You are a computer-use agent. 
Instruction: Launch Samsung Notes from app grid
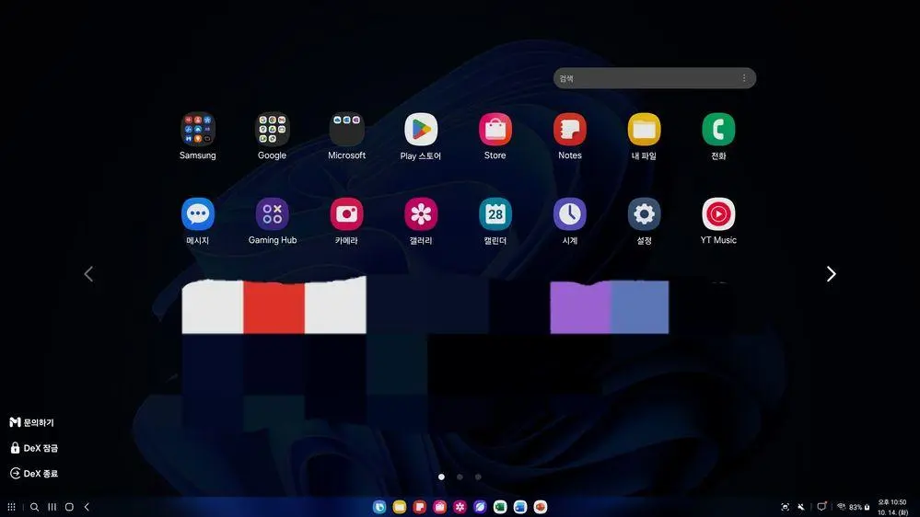click(570, 130)
